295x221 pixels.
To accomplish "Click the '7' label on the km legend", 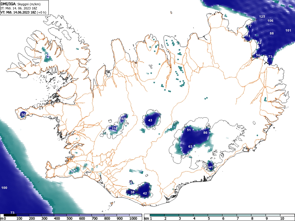I will pyautogui.click(x=237, y=219).
